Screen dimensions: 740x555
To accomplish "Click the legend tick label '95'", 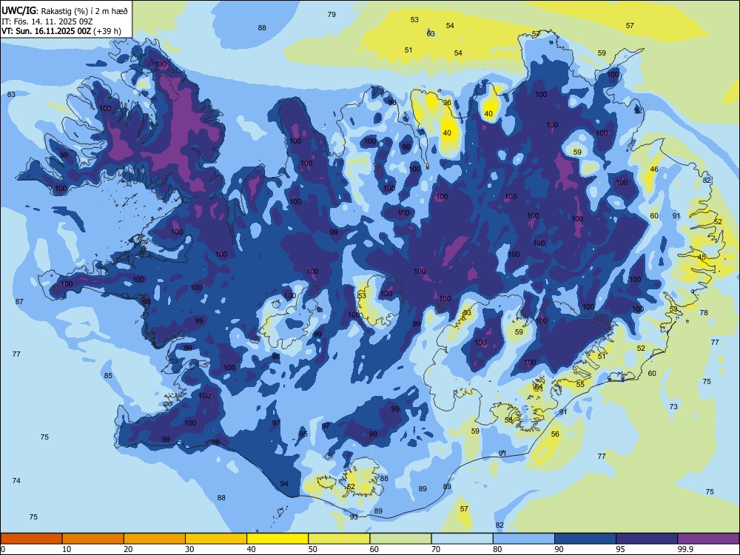I will (620, 549).
